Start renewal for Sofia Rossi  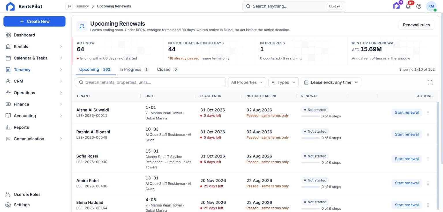407,159
